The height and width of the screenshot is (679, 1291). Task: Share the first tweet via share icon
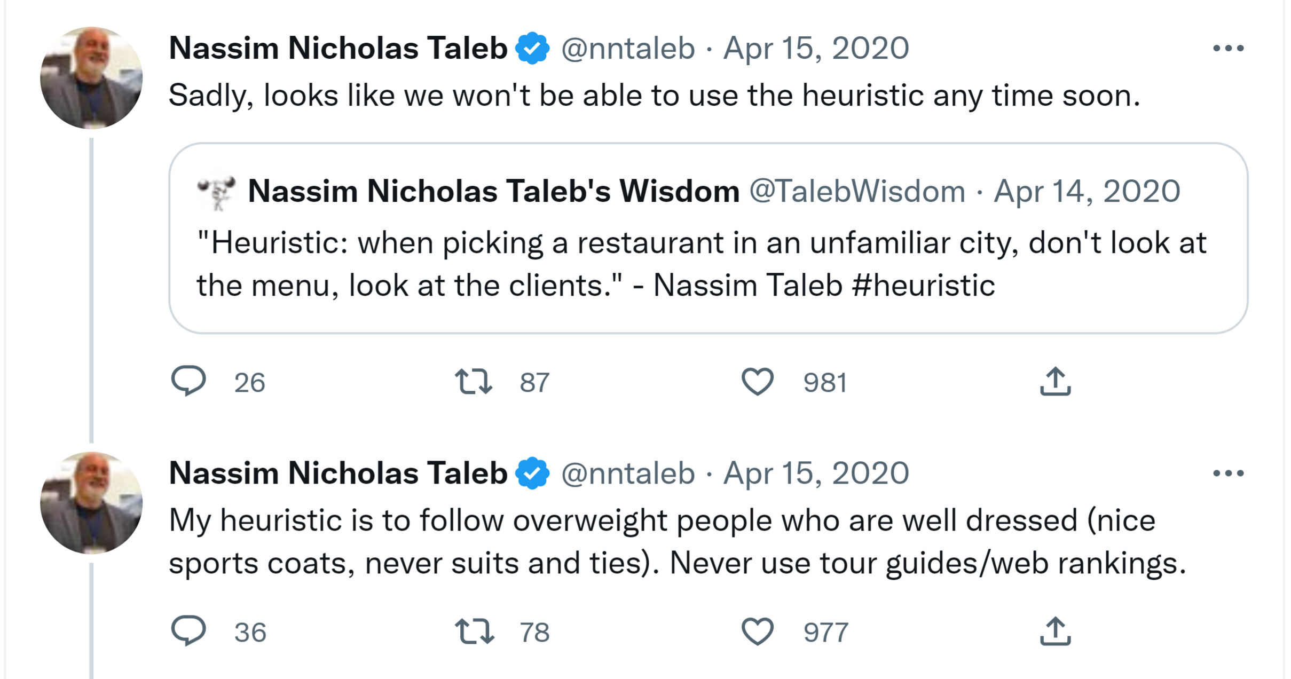pos(1055,382)
